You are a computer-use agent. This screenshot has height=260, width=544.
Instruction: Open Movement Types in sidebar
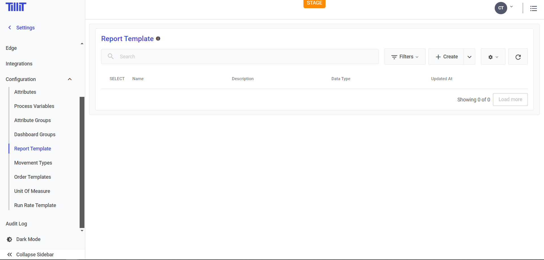click(x=33, y=163)
